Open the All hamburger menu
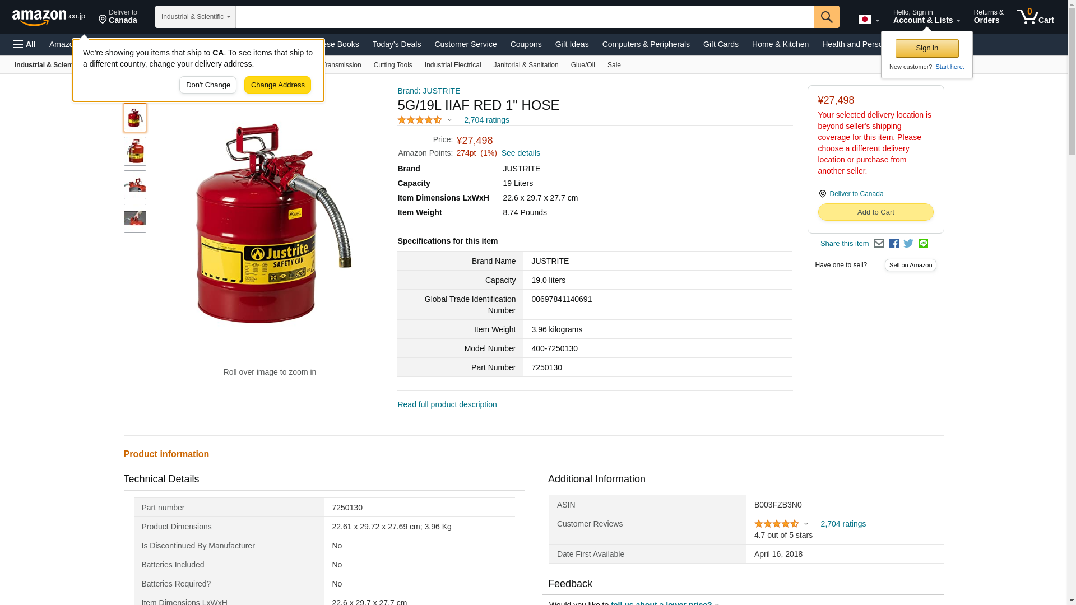The image size is (1076, 605). 25,44
